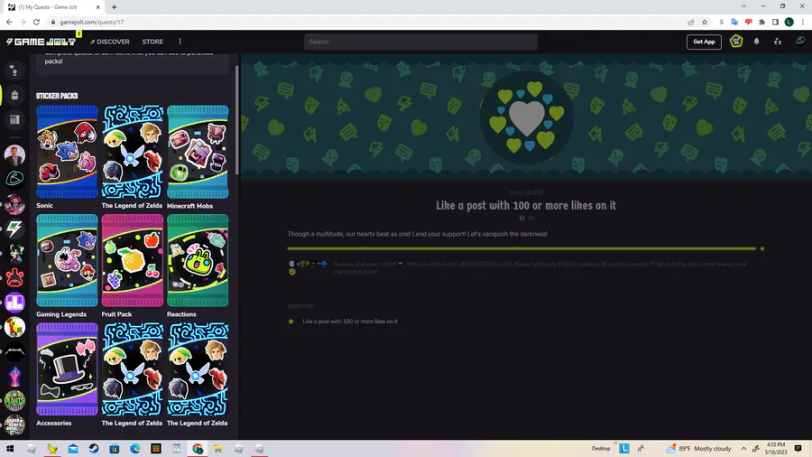Open the user avatar menu in header
The height and width of the screenshot is (457, 812).
[x=799, y=41]
